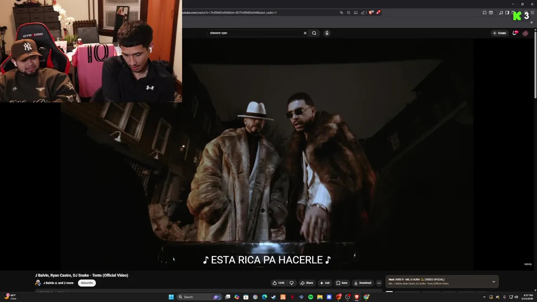537x302 pixels.
Task: Open Spotify from the taskbar
Action: coord(310,297)
